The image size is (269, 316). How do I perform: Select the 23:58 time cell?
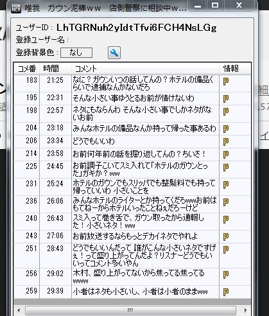pyautogui.click(x=55, y=154)
